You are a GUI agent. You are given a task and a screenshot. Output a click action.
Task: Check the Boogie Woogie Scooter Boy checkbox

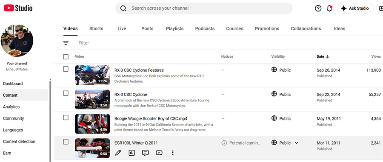pyautogui.click(x=66, y=117)
